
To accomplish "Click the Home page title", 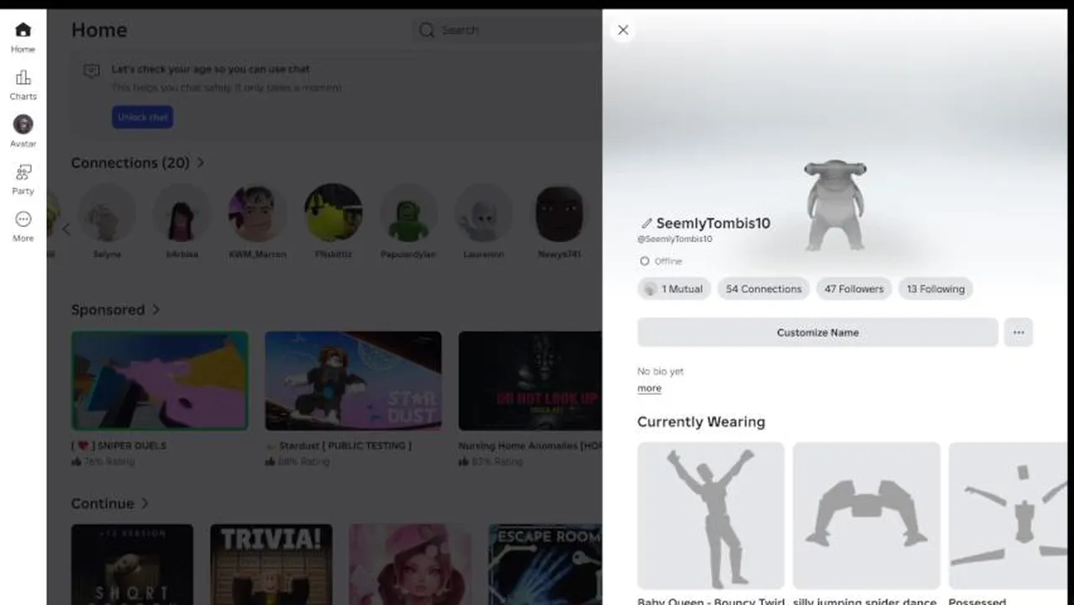I will 99,30.
